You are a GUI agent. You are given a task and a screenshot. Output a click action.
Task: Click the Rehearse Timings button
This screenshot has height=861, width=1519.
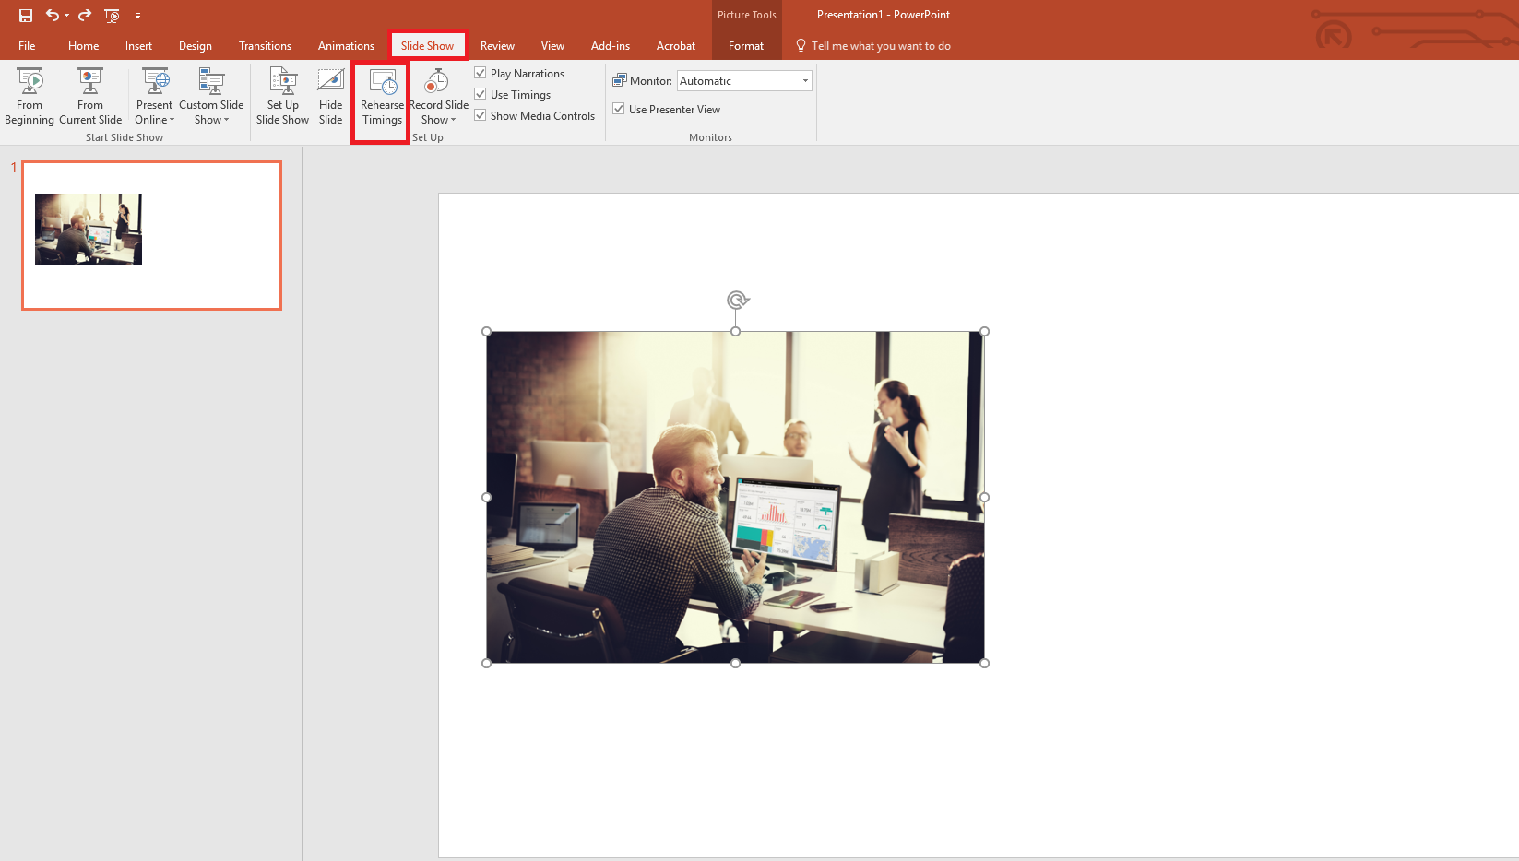click(382, 97)
